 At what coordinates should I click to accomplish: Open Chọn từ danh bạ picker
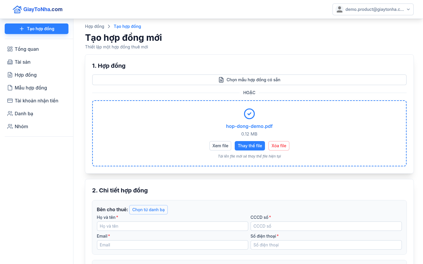click(148, 210)
